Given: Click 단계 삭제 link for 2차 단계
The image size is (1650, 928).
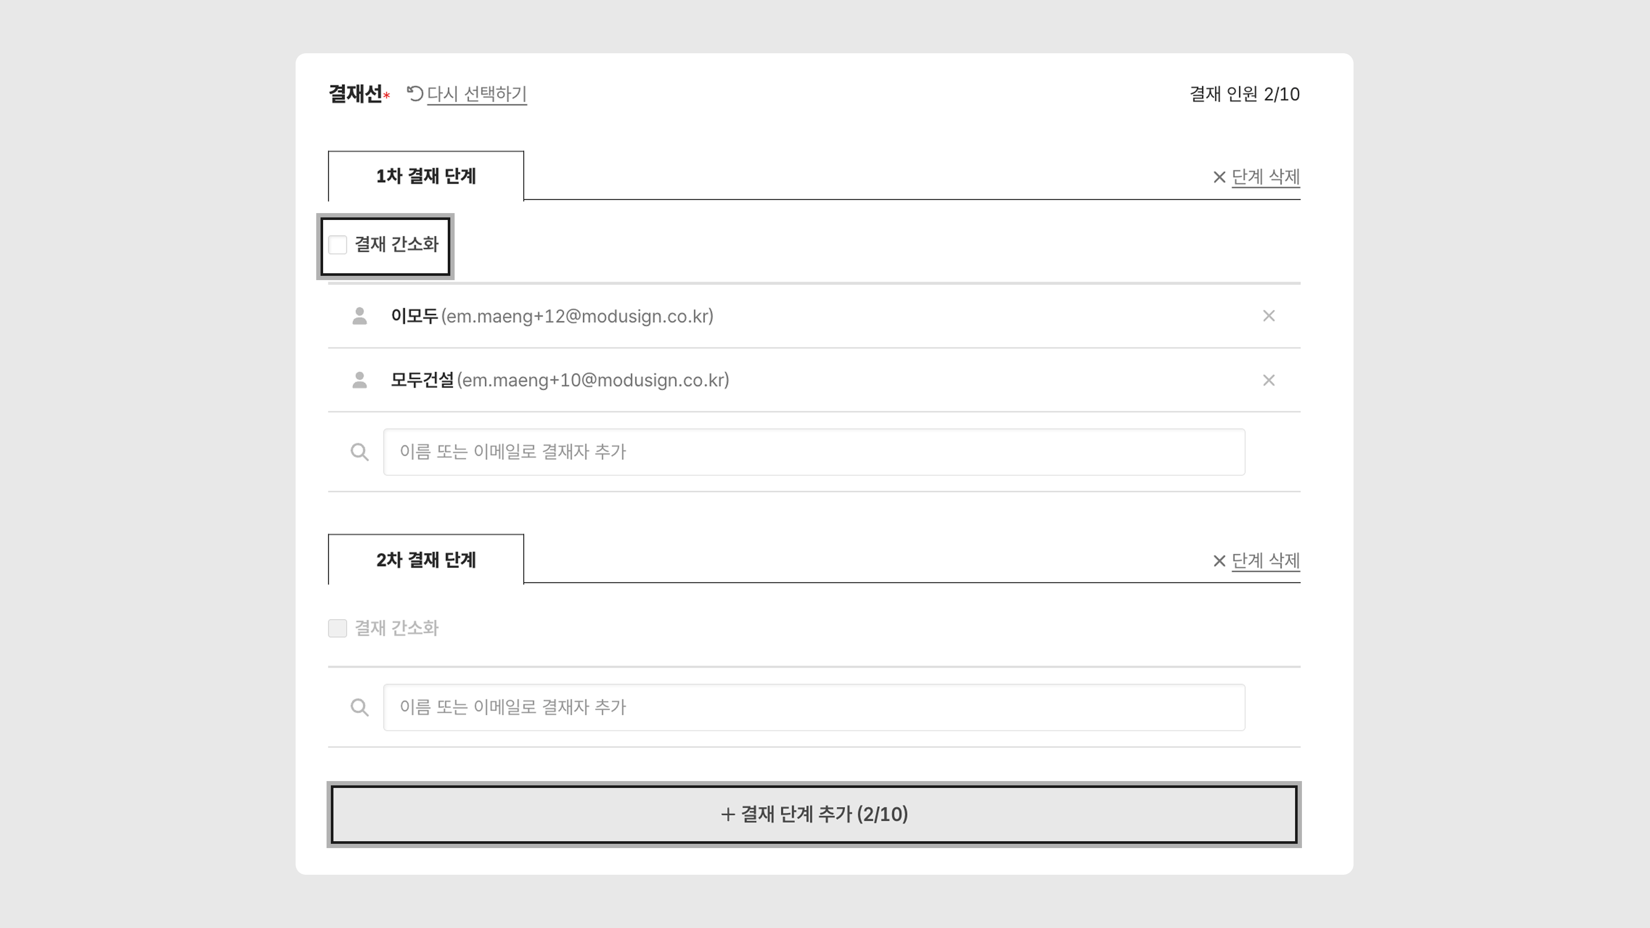Looking at the screenshot, I should 1265,560.
